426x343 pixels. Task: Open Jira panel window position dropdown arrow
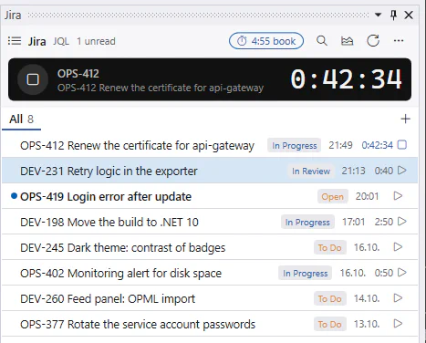[x=378, y=15]
